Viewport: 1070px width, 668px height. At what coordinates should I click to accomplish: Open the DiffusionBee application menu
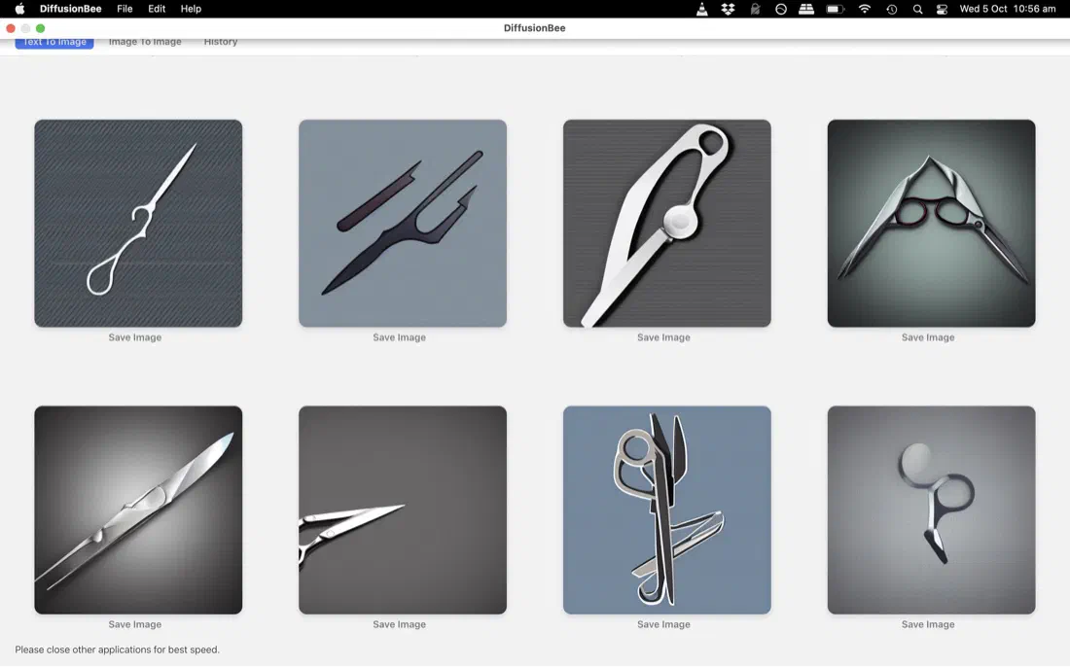(x=70, y=9)
